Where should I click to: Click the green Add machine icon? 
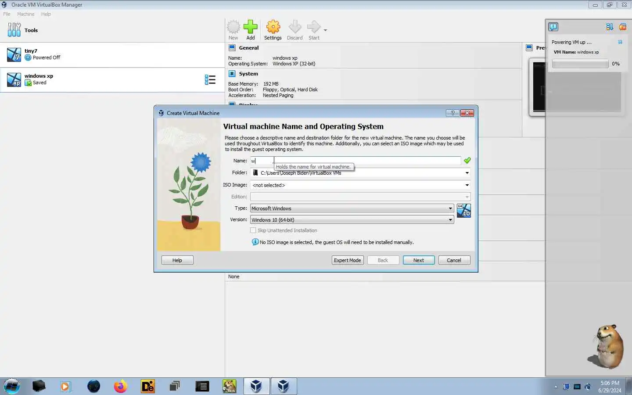[x=251, y=30]
